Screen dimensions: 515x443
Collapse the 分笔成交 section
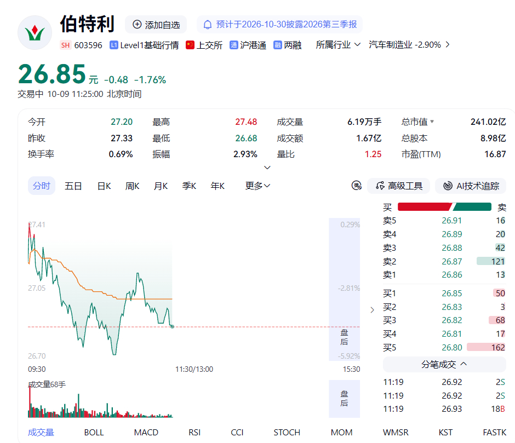pyautogui.click(x=444, y=364)
